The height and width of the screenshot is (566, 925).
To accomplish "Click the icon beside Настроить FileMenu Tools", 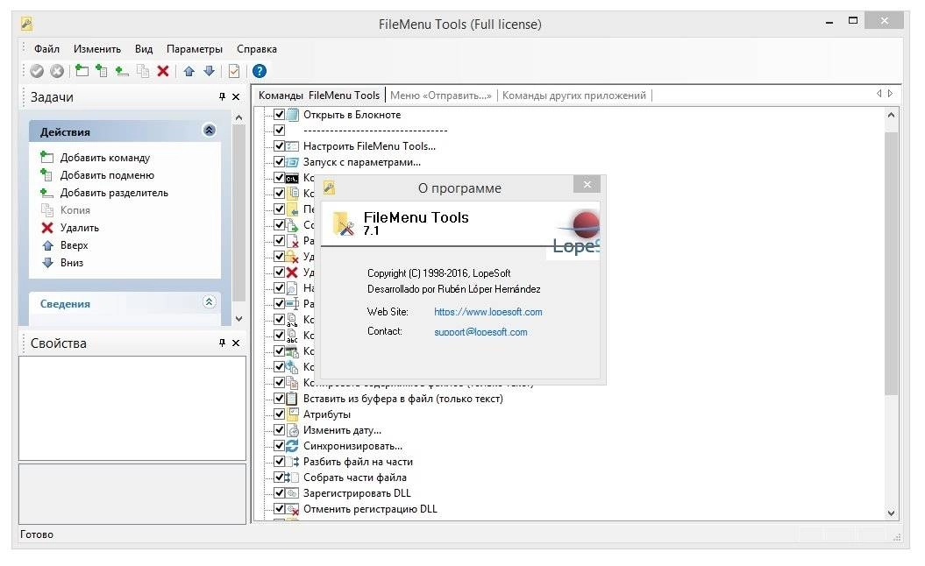I will [293, 145].
